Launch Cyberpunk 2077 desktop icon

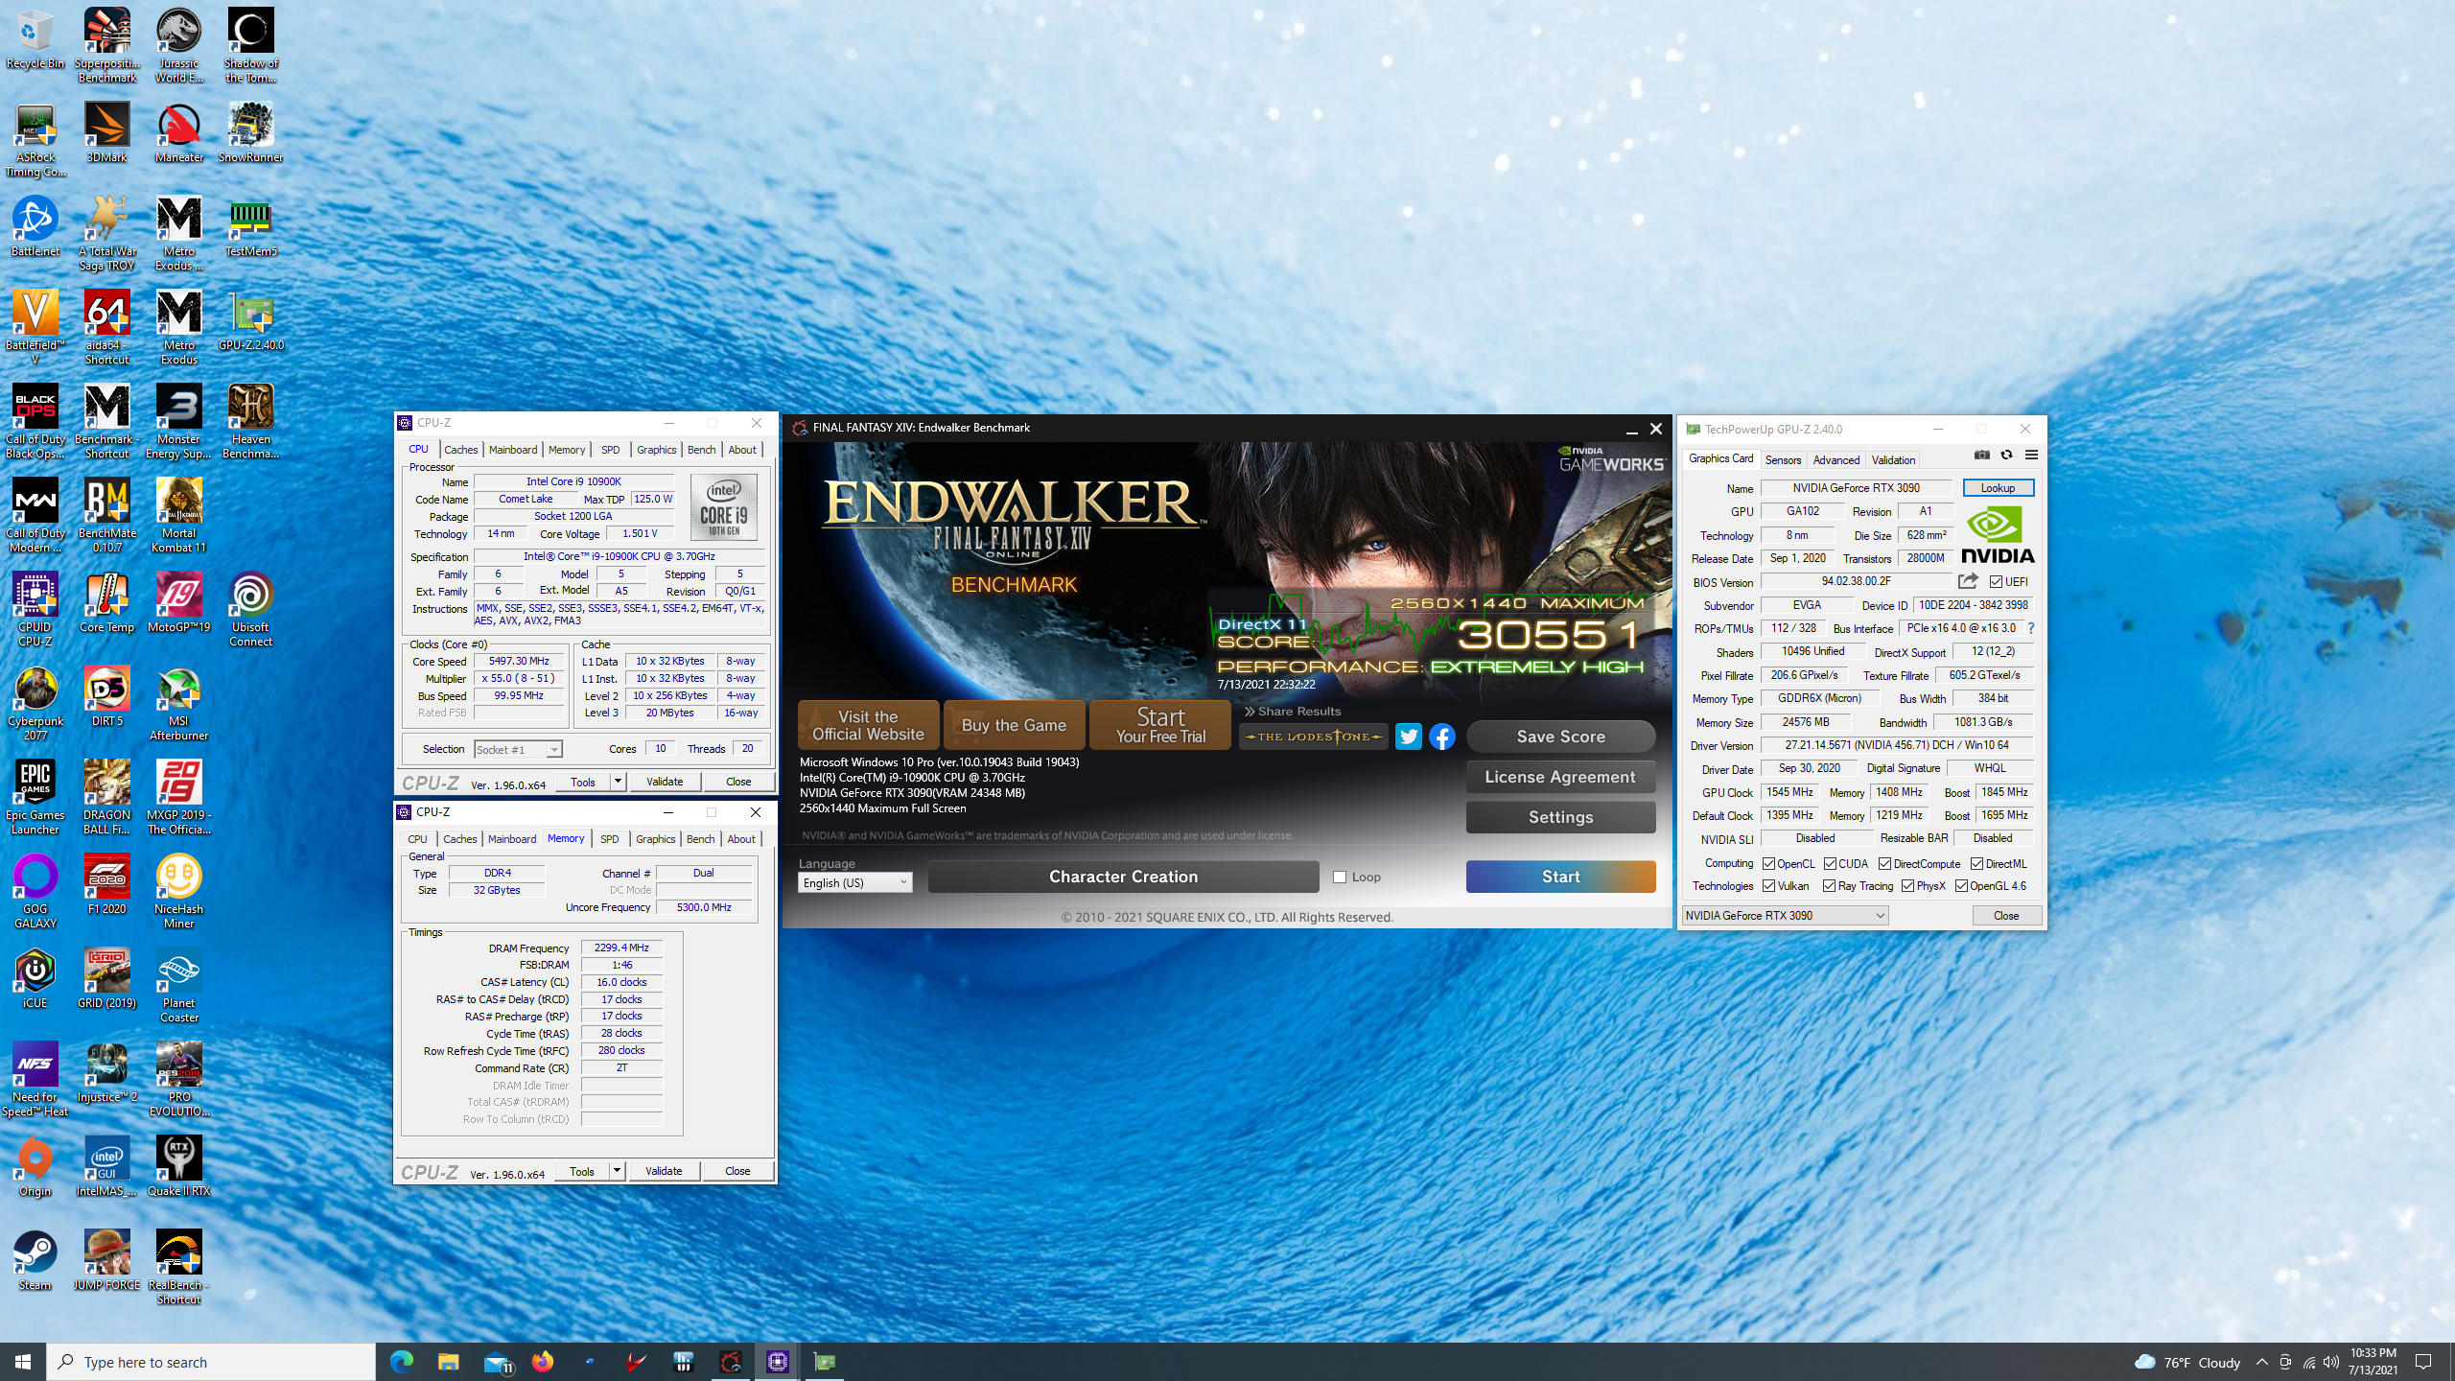[35, 704]
